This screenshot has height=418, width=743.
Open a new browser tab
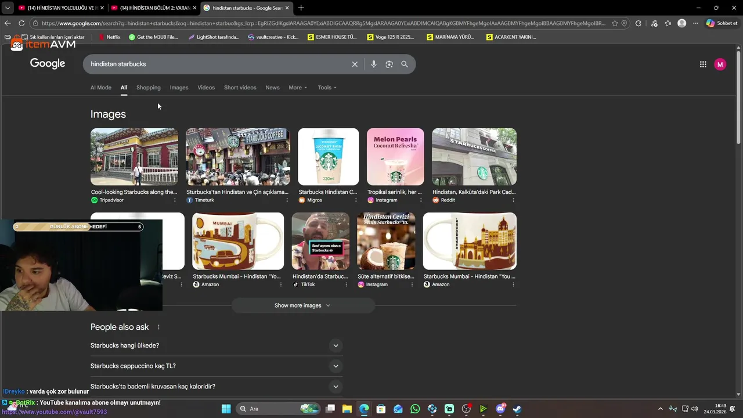click(x=301, y=8)
